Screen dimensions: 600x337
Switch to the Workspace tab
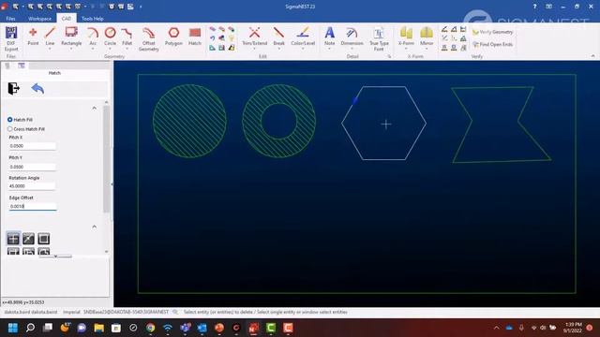39,19
